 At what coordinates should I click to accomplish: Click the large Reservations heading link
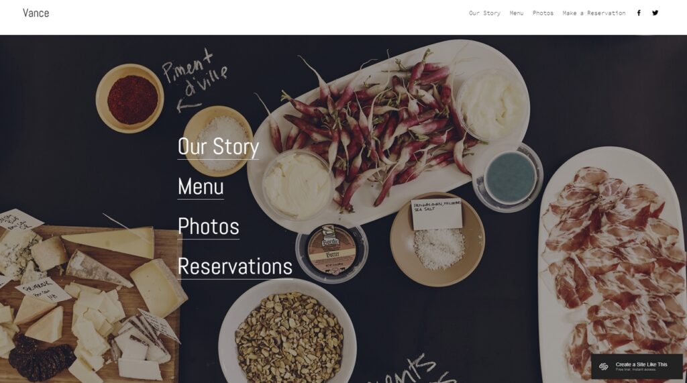[x=235, y=266]
